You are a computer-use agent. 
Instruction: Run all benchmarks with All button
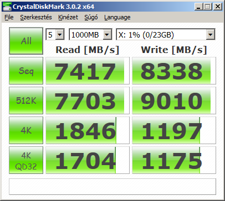(26, 41)
